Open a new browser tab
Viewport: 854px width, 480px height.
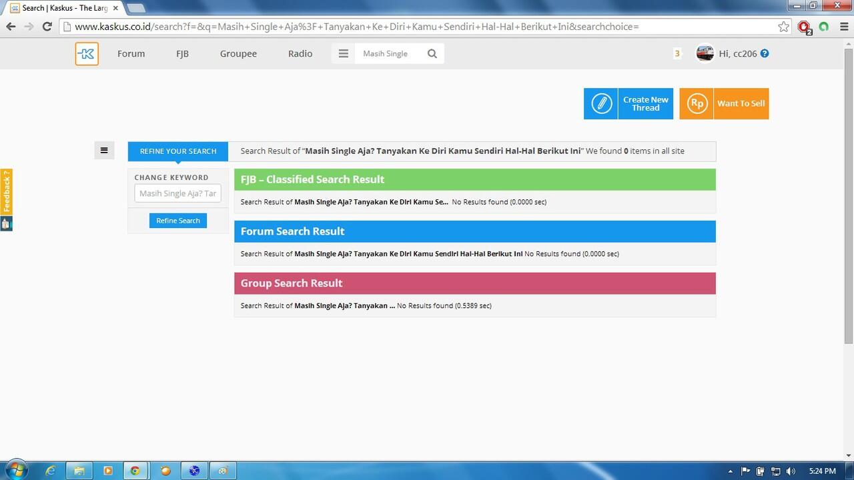(136, 8)
